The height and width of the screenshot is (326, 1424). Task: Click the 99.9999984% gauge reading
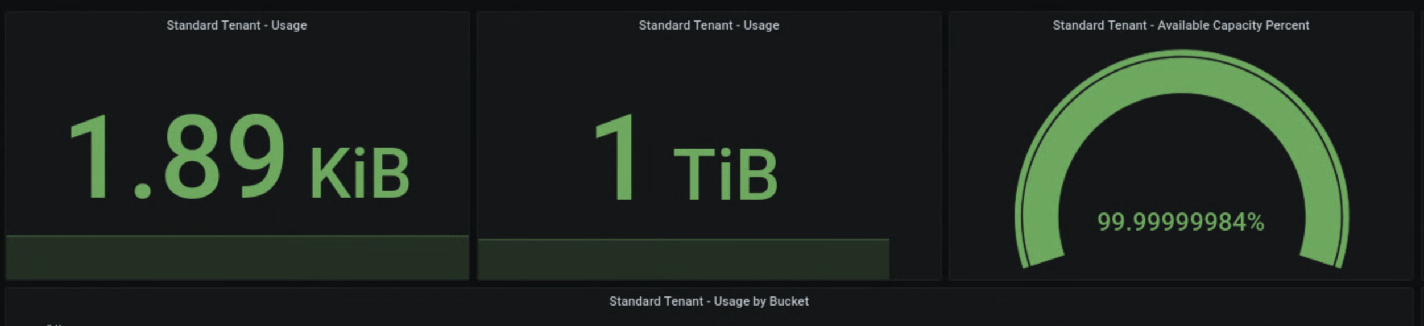[1181, 222]
